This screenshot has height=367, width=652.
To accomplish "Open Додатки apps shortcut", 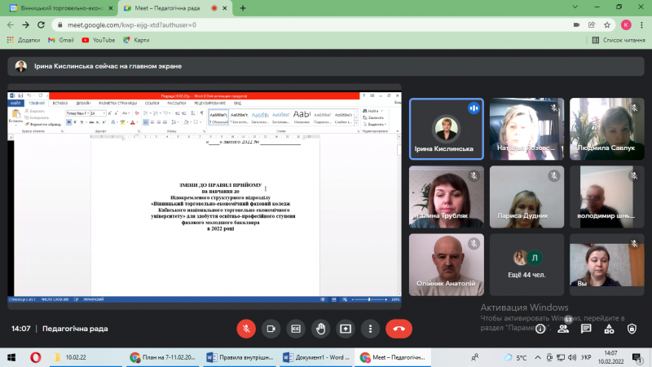I will click(24, 40).
